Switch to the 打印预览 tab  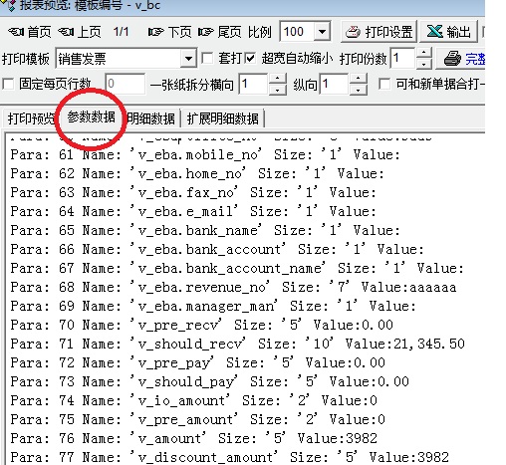coord(31,118)
